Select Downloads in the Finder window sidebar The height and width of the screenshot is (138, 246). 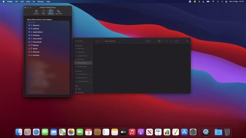(83, 66)
